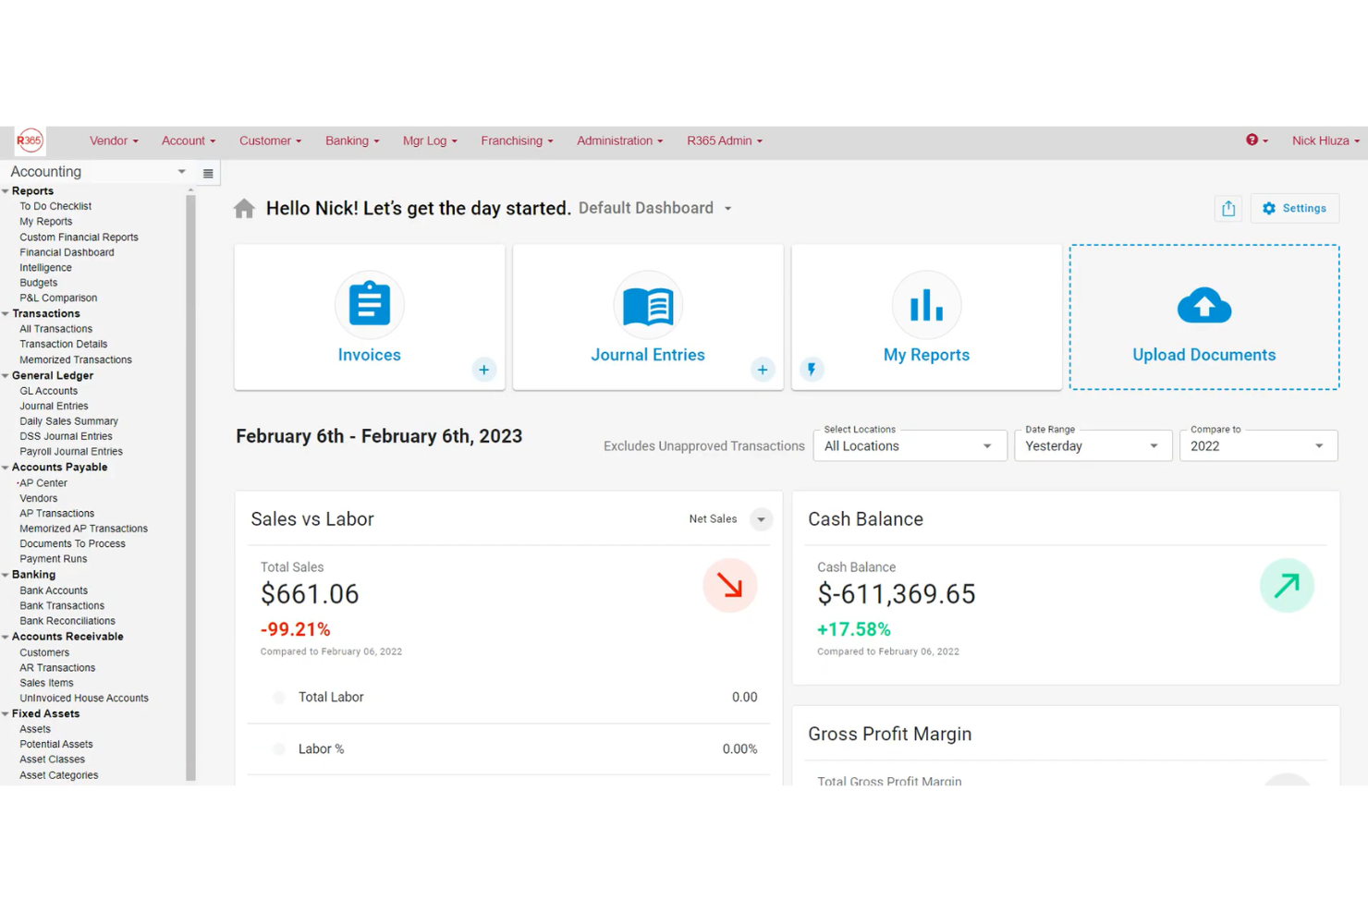Screen dimensions: 1368x912
Task: Click the share dashboard icon
Action: click(1228, 209)
